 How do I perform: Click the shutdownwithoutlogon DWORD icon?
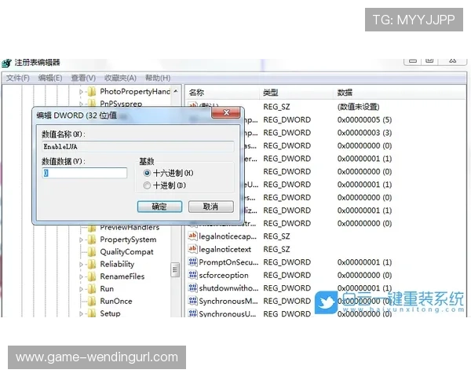click(x=192, y=287)
